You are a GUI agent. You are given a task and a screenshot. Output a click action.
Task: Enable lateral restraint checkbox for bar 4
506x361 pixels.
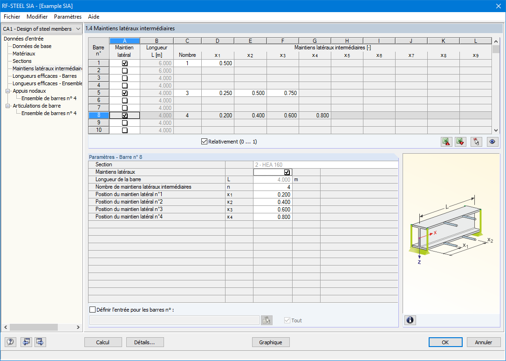[x=124, y=86]
